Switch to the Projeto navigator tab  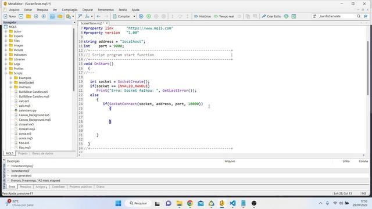pyautogui.click(x=23, y=153)
